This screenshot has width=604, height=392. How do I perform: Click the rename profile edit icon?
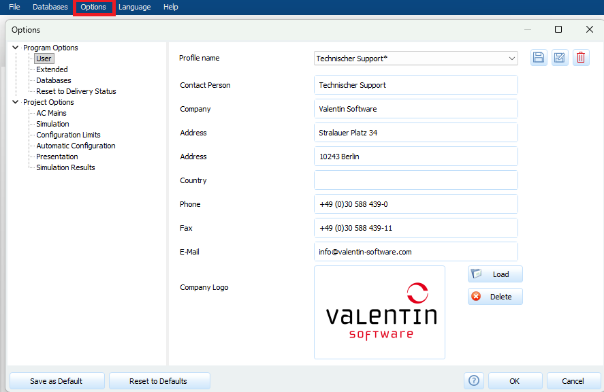560,58
